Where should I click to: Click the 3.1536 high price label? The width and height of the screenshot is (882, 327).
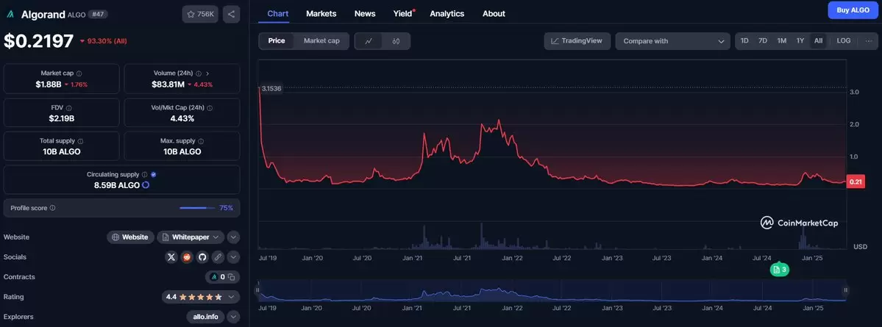[271, 88]
